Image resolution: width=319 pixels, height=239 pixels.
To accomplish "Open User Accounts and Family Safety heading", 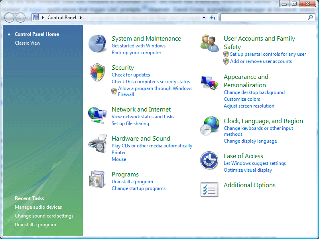I will pyautogui.click(x=260, y=43).
